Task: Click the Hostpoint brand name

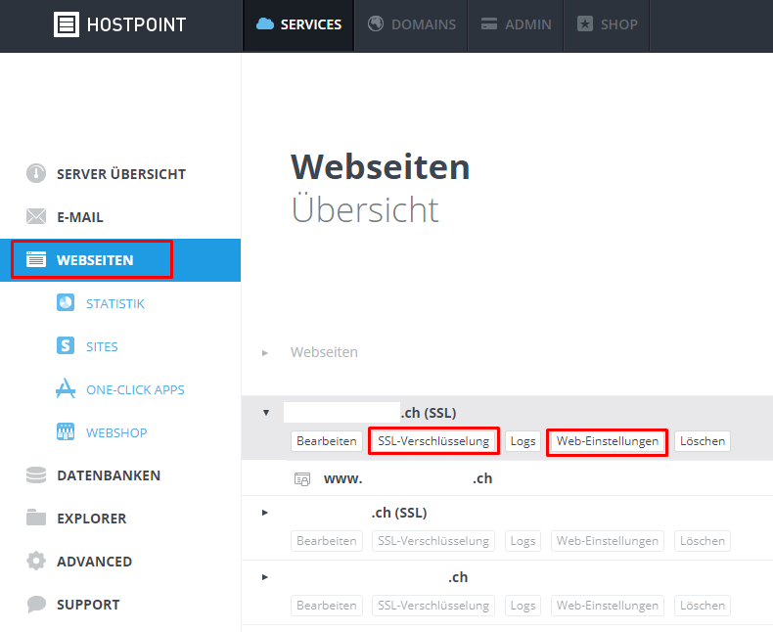Action: 137,24
